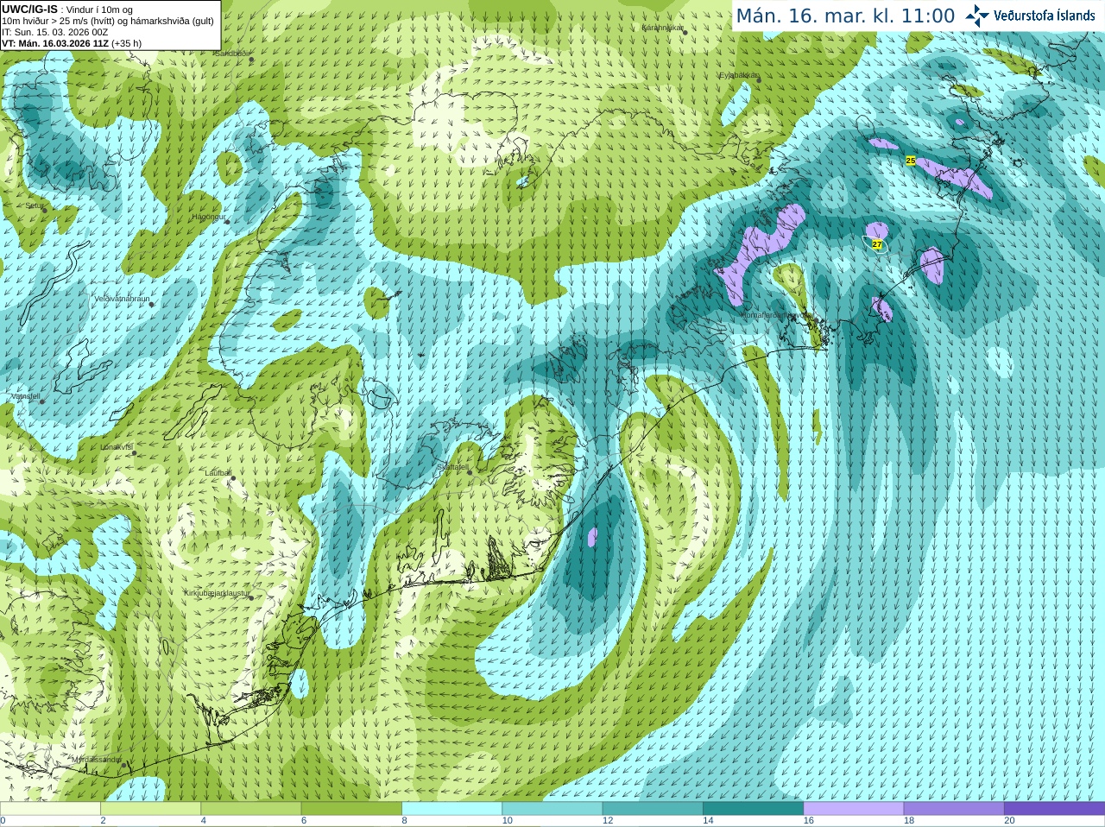The image size is (1105, 827).
Task: Click the legend scale value 12
Action: 608,821
